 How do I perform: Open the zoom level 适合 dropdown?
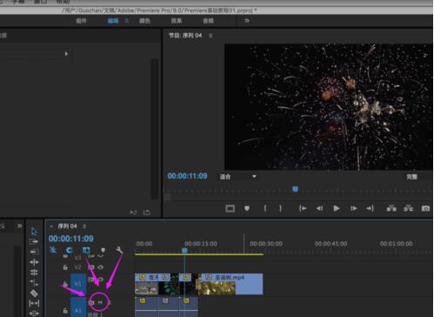(x=237, y=177)
